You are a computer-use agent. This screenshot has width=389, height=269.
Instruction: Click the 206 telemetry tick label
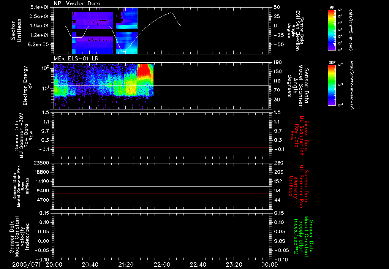278,172
